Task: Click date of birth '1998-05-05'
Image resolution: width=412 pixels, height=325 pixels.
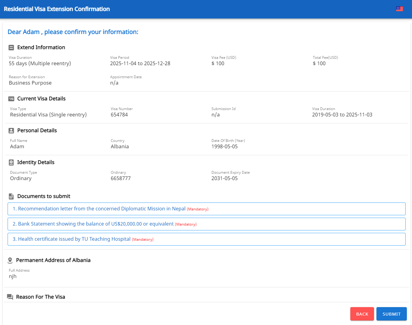Action: (225, 146)
